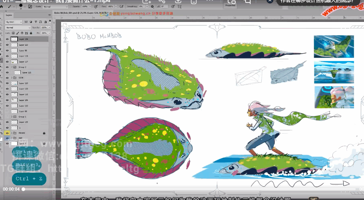Click the layer Fill percentage field
The height and width of the screenshot is (200, 364).
45,33
